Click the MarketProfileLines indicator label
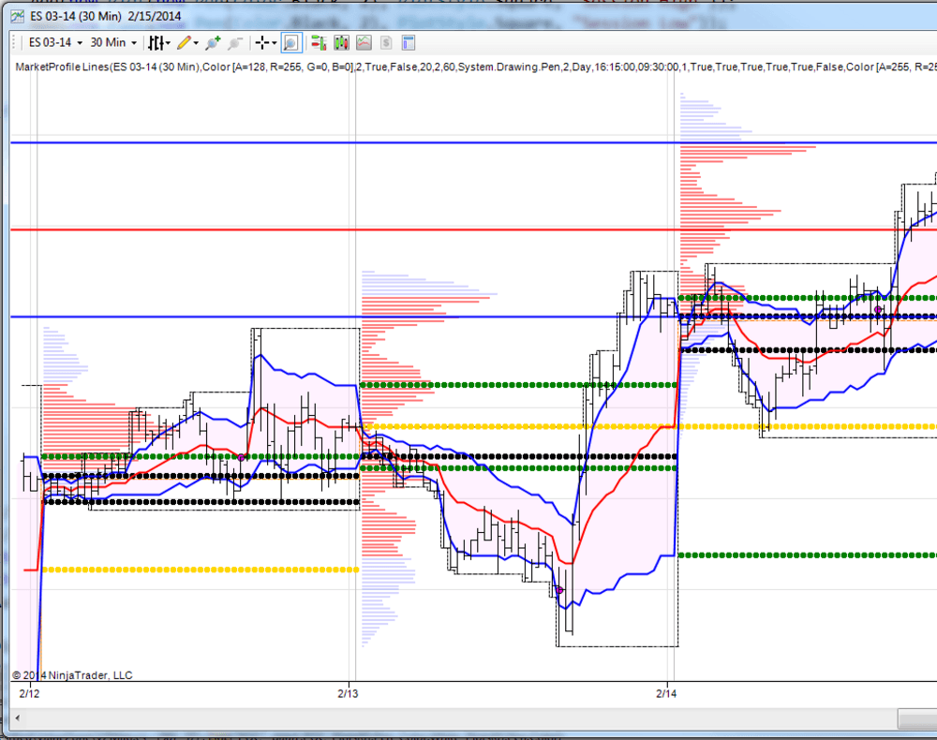This screenshot has height=740, width=937. tap(476, 67)
